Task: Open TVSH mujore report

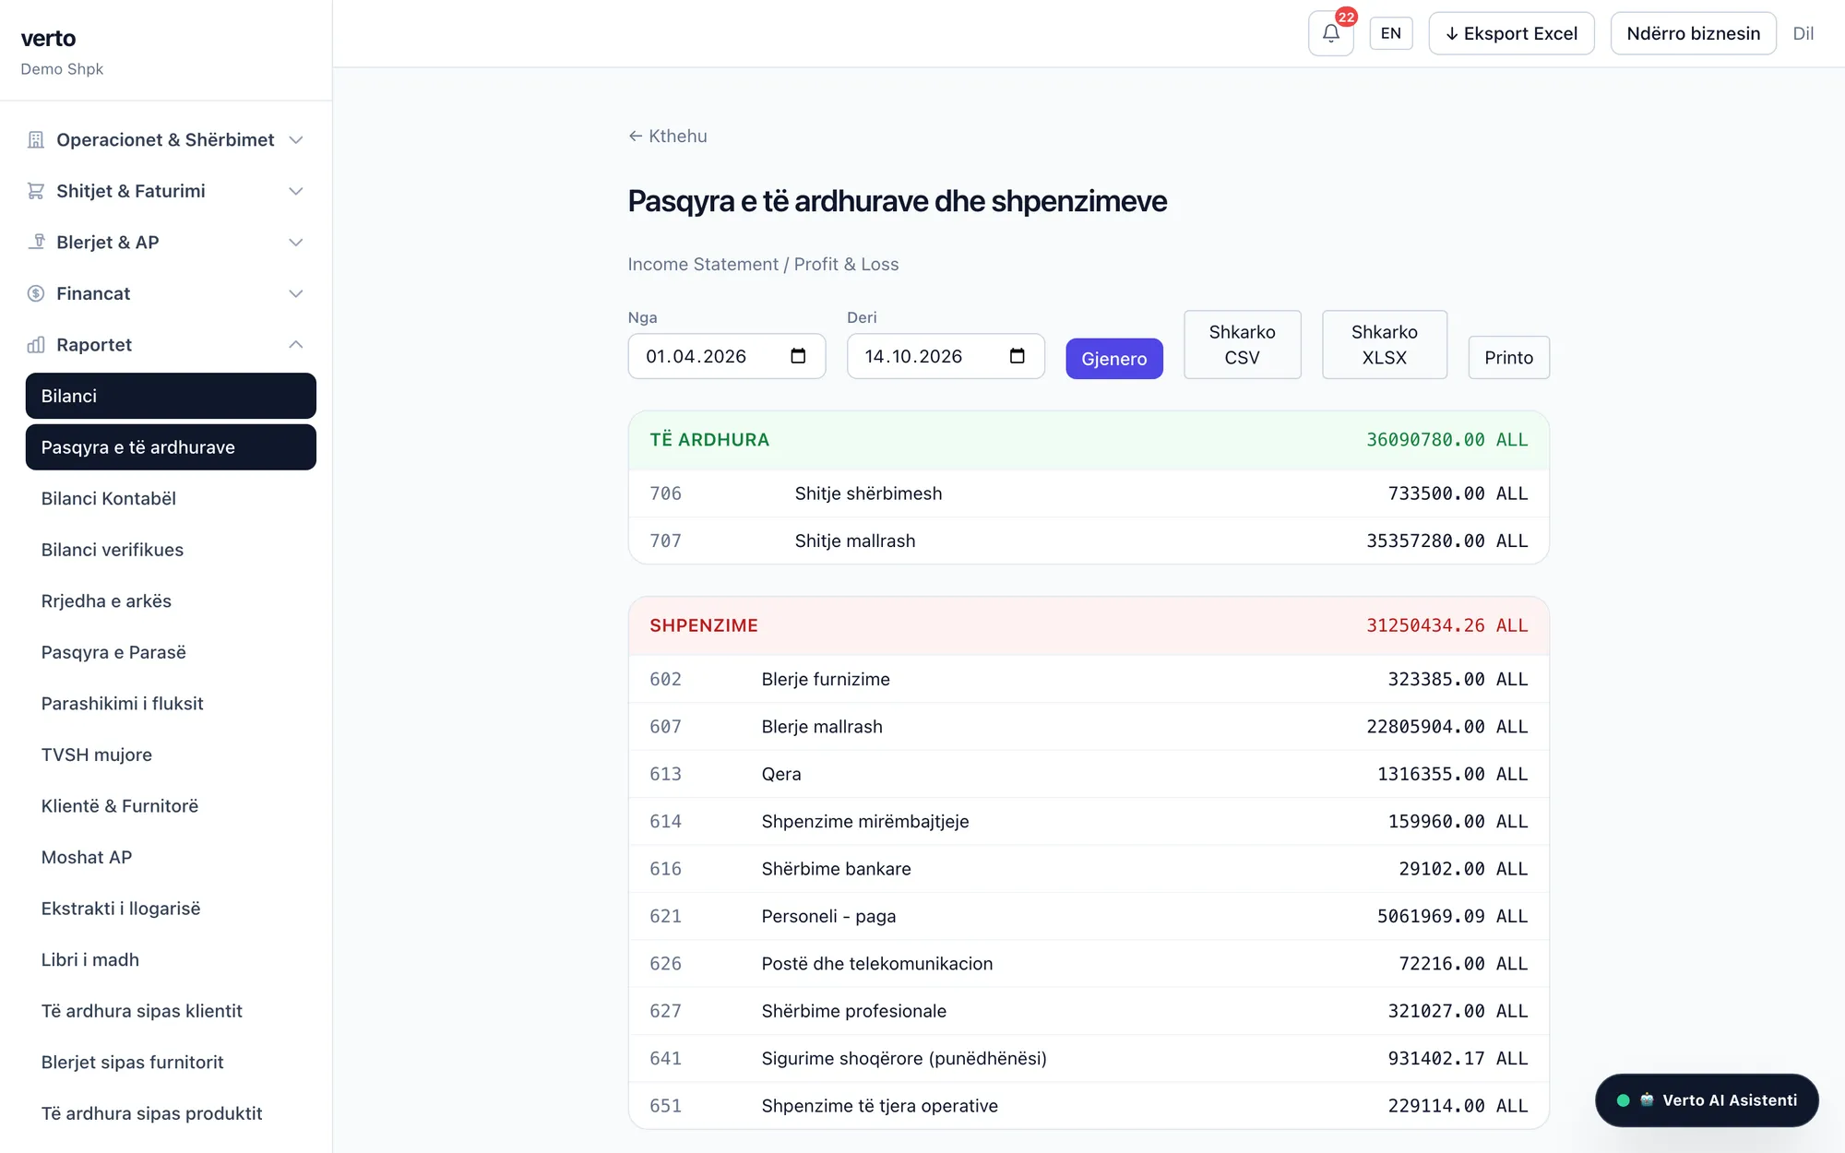Action: (x=171, y=755)
